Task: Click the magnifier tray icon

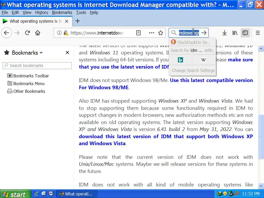Action: (x=237, y=194)
